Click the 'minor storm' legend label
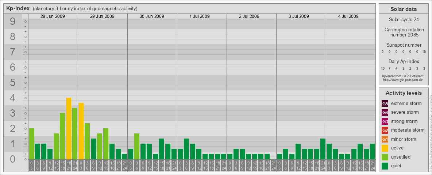 pos(404,139)
